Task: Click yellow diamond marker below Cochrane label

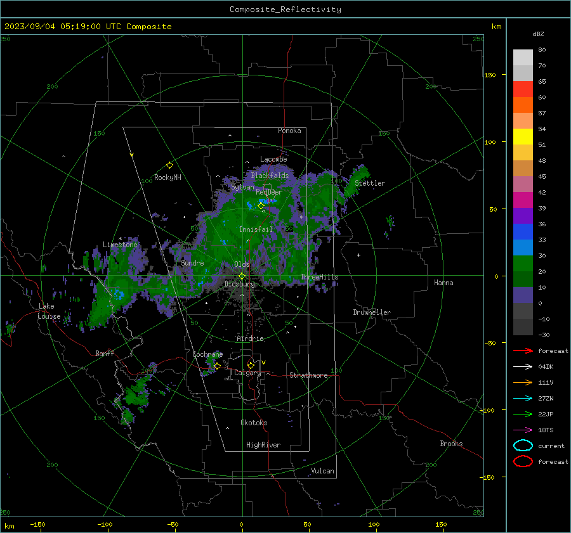Action: (218, 366)
